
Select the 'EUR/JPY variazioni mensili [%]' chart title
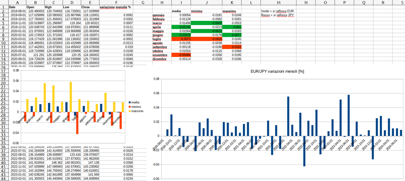pos(277,72)
